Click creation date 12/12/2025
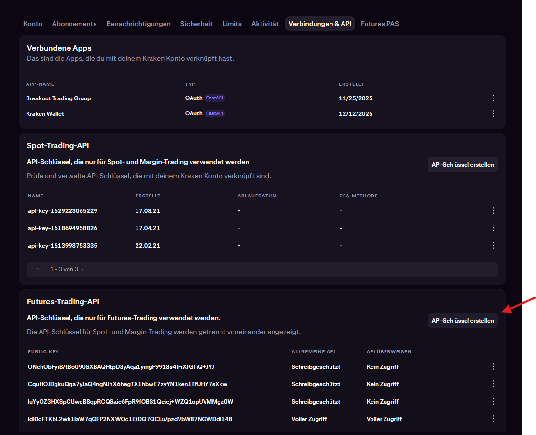Image resolution: width=536 pixels, height=435 pixels. click(x=356, y=114)
